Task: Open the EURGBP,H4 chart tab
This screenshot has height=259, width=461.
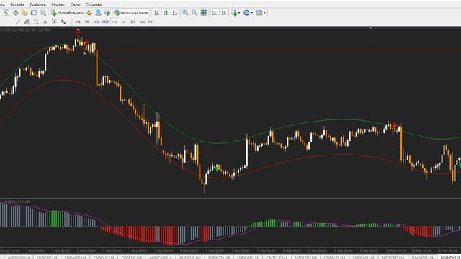Action: [47, 258]
